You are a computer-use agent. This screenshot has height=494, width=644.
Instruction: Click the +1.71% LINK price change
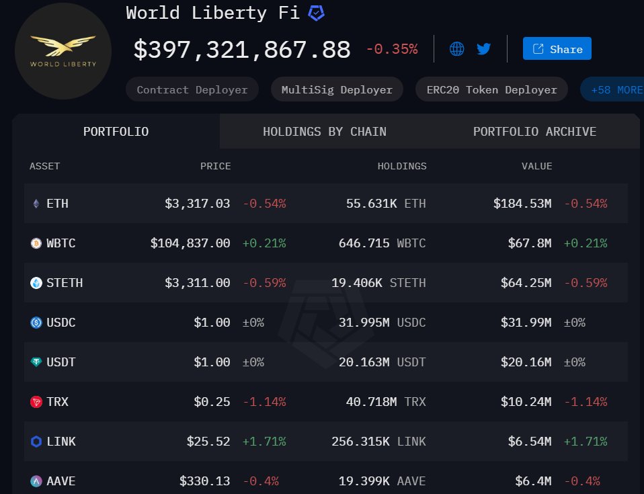[264, 442]
